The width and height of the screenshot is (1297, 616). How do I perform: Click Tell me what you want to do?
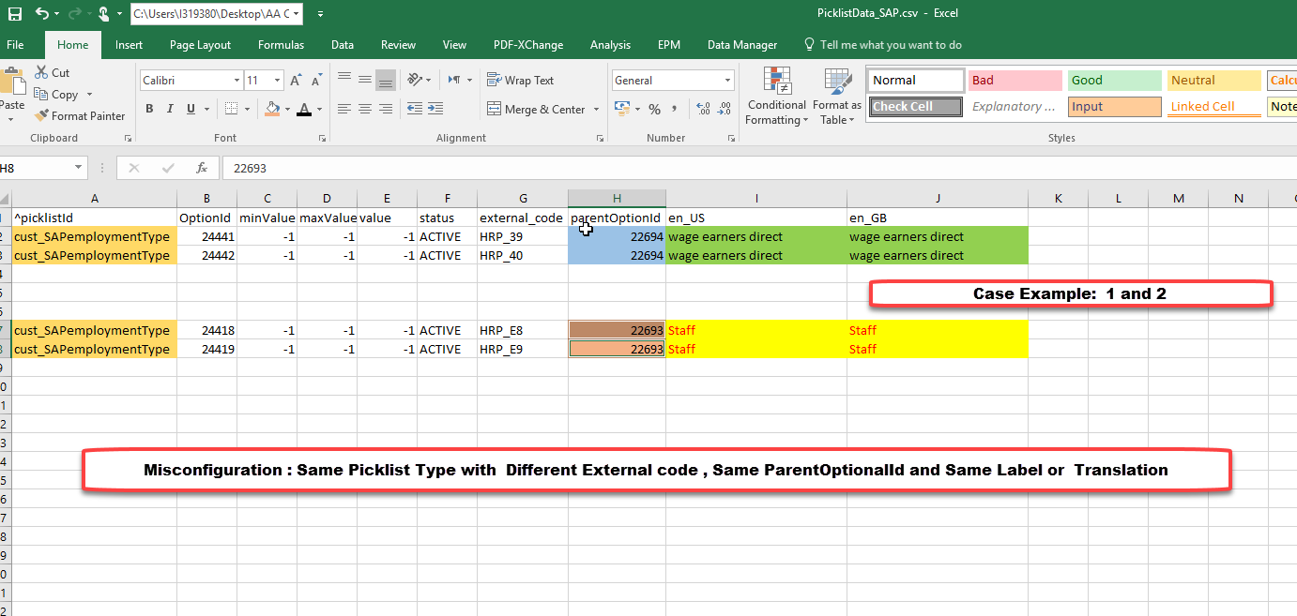tap(882, 44)
